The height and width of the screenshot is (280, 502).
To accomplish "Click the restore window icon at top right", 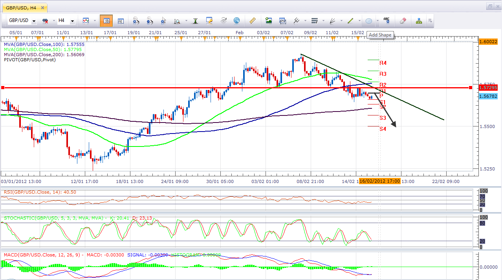I will coord(490,6).
